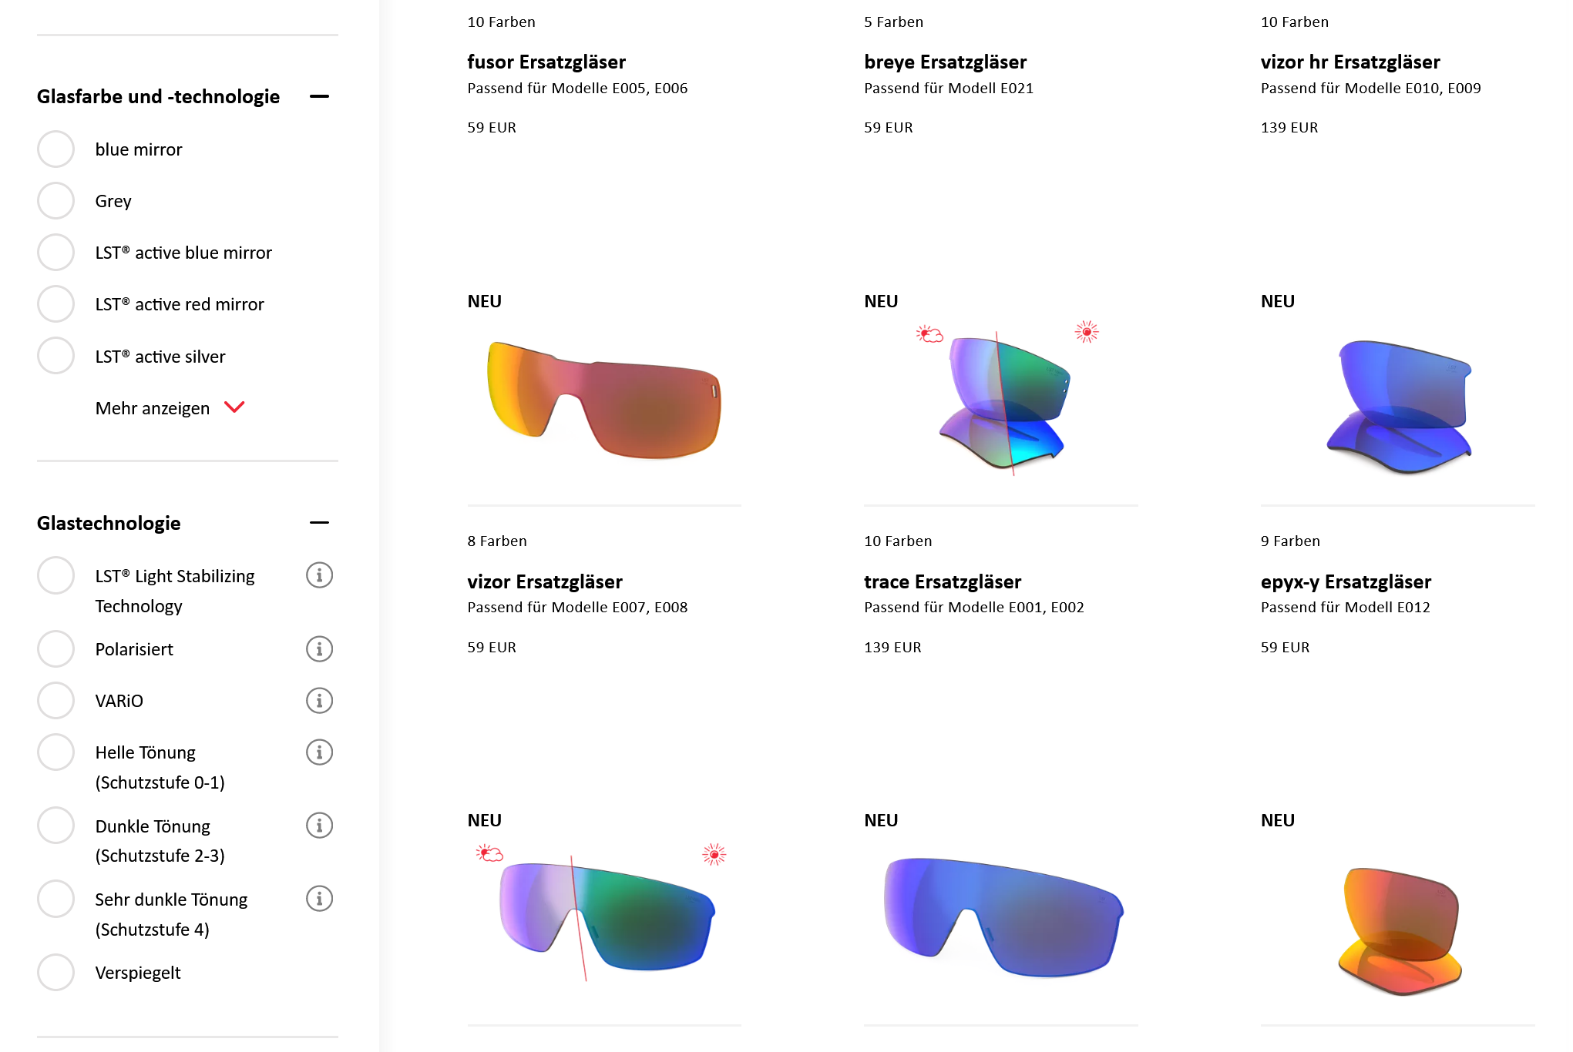This screenshot has height=1052, width=1573.
Task: Click cloudy icon above trace Ersatzgläser lens
Action: click(929, 334)
